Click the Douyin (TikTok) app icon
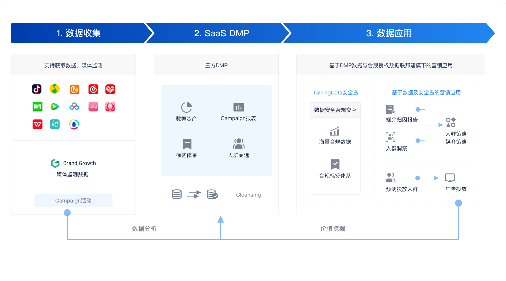Screen dimensions: 506x281 (37, 89)
